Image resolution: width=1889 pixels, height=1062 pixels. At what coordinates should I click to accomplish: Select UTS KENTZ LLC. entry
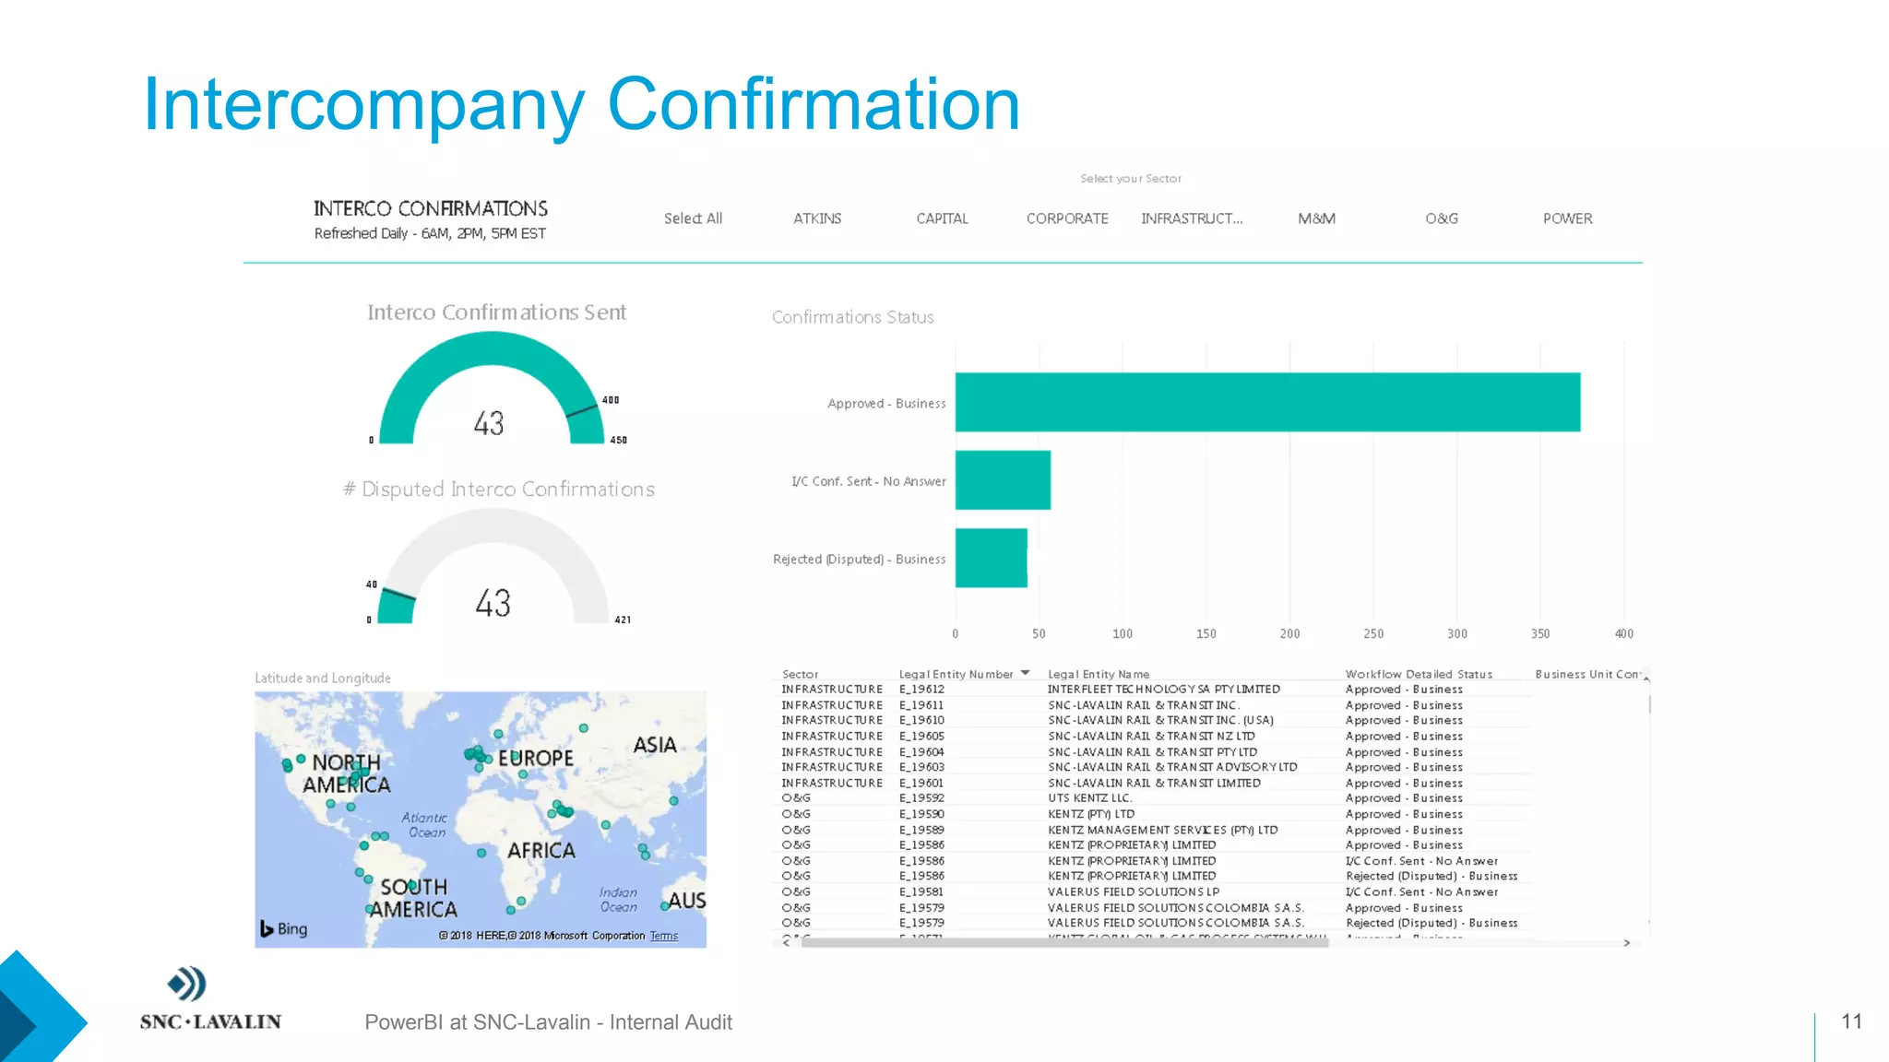click(x=1088, y=798)
